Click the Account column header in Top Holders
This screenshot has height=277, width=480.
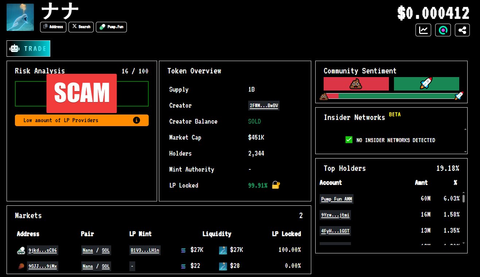(331, 182)
